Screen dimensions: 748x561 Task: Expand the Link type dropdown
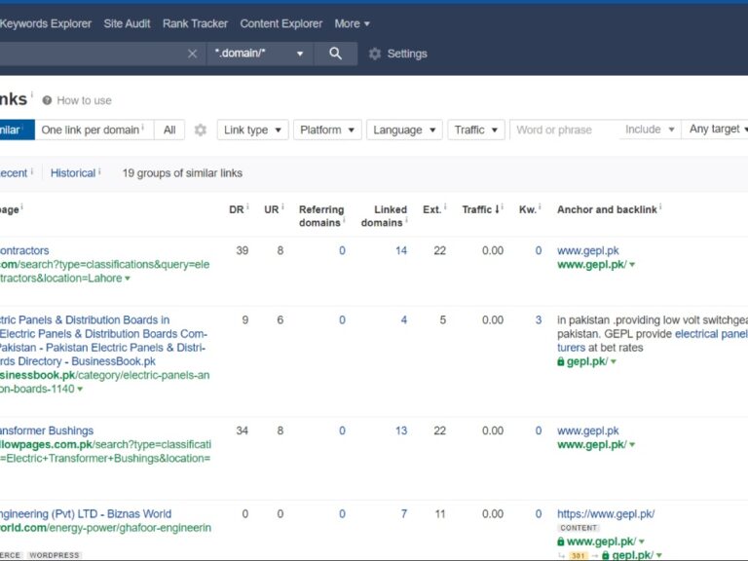tap(252, 130)
